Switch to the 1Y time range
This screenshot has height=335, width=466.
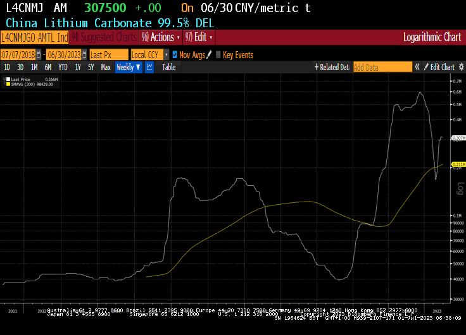[x=77, y=67]
